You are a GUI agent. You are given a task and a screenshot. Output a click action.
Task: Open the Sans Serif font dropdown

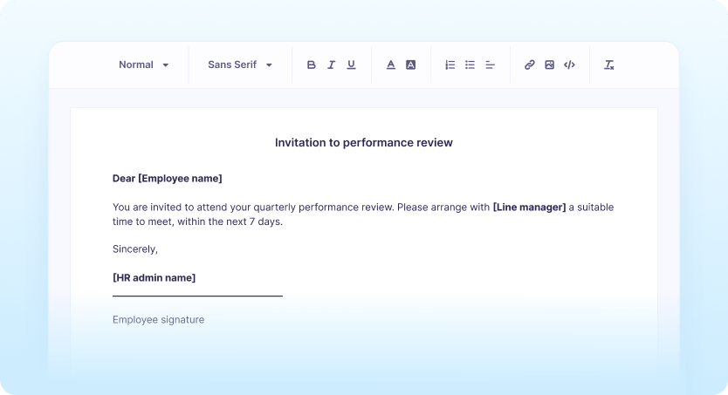tap(231, 65)
